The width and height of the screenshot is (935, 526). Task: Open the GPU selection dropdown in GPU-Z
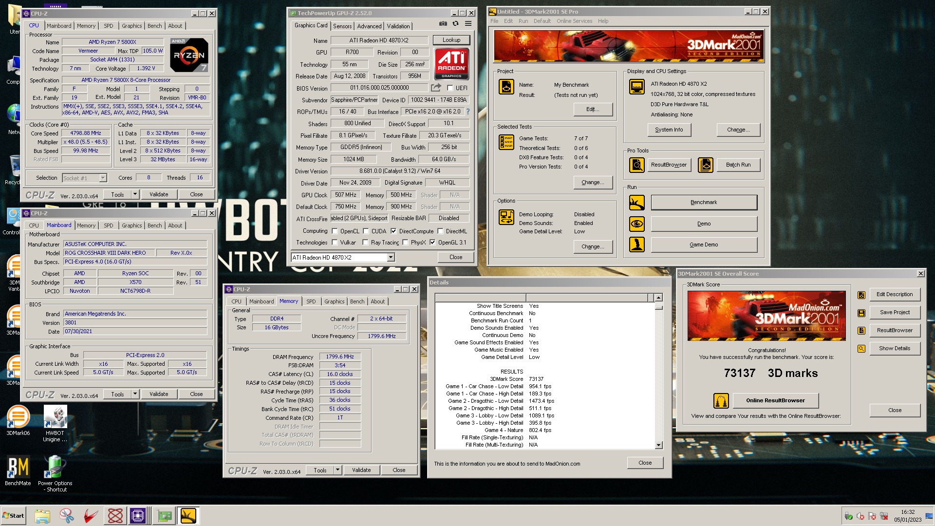click(x=391, y=258)
